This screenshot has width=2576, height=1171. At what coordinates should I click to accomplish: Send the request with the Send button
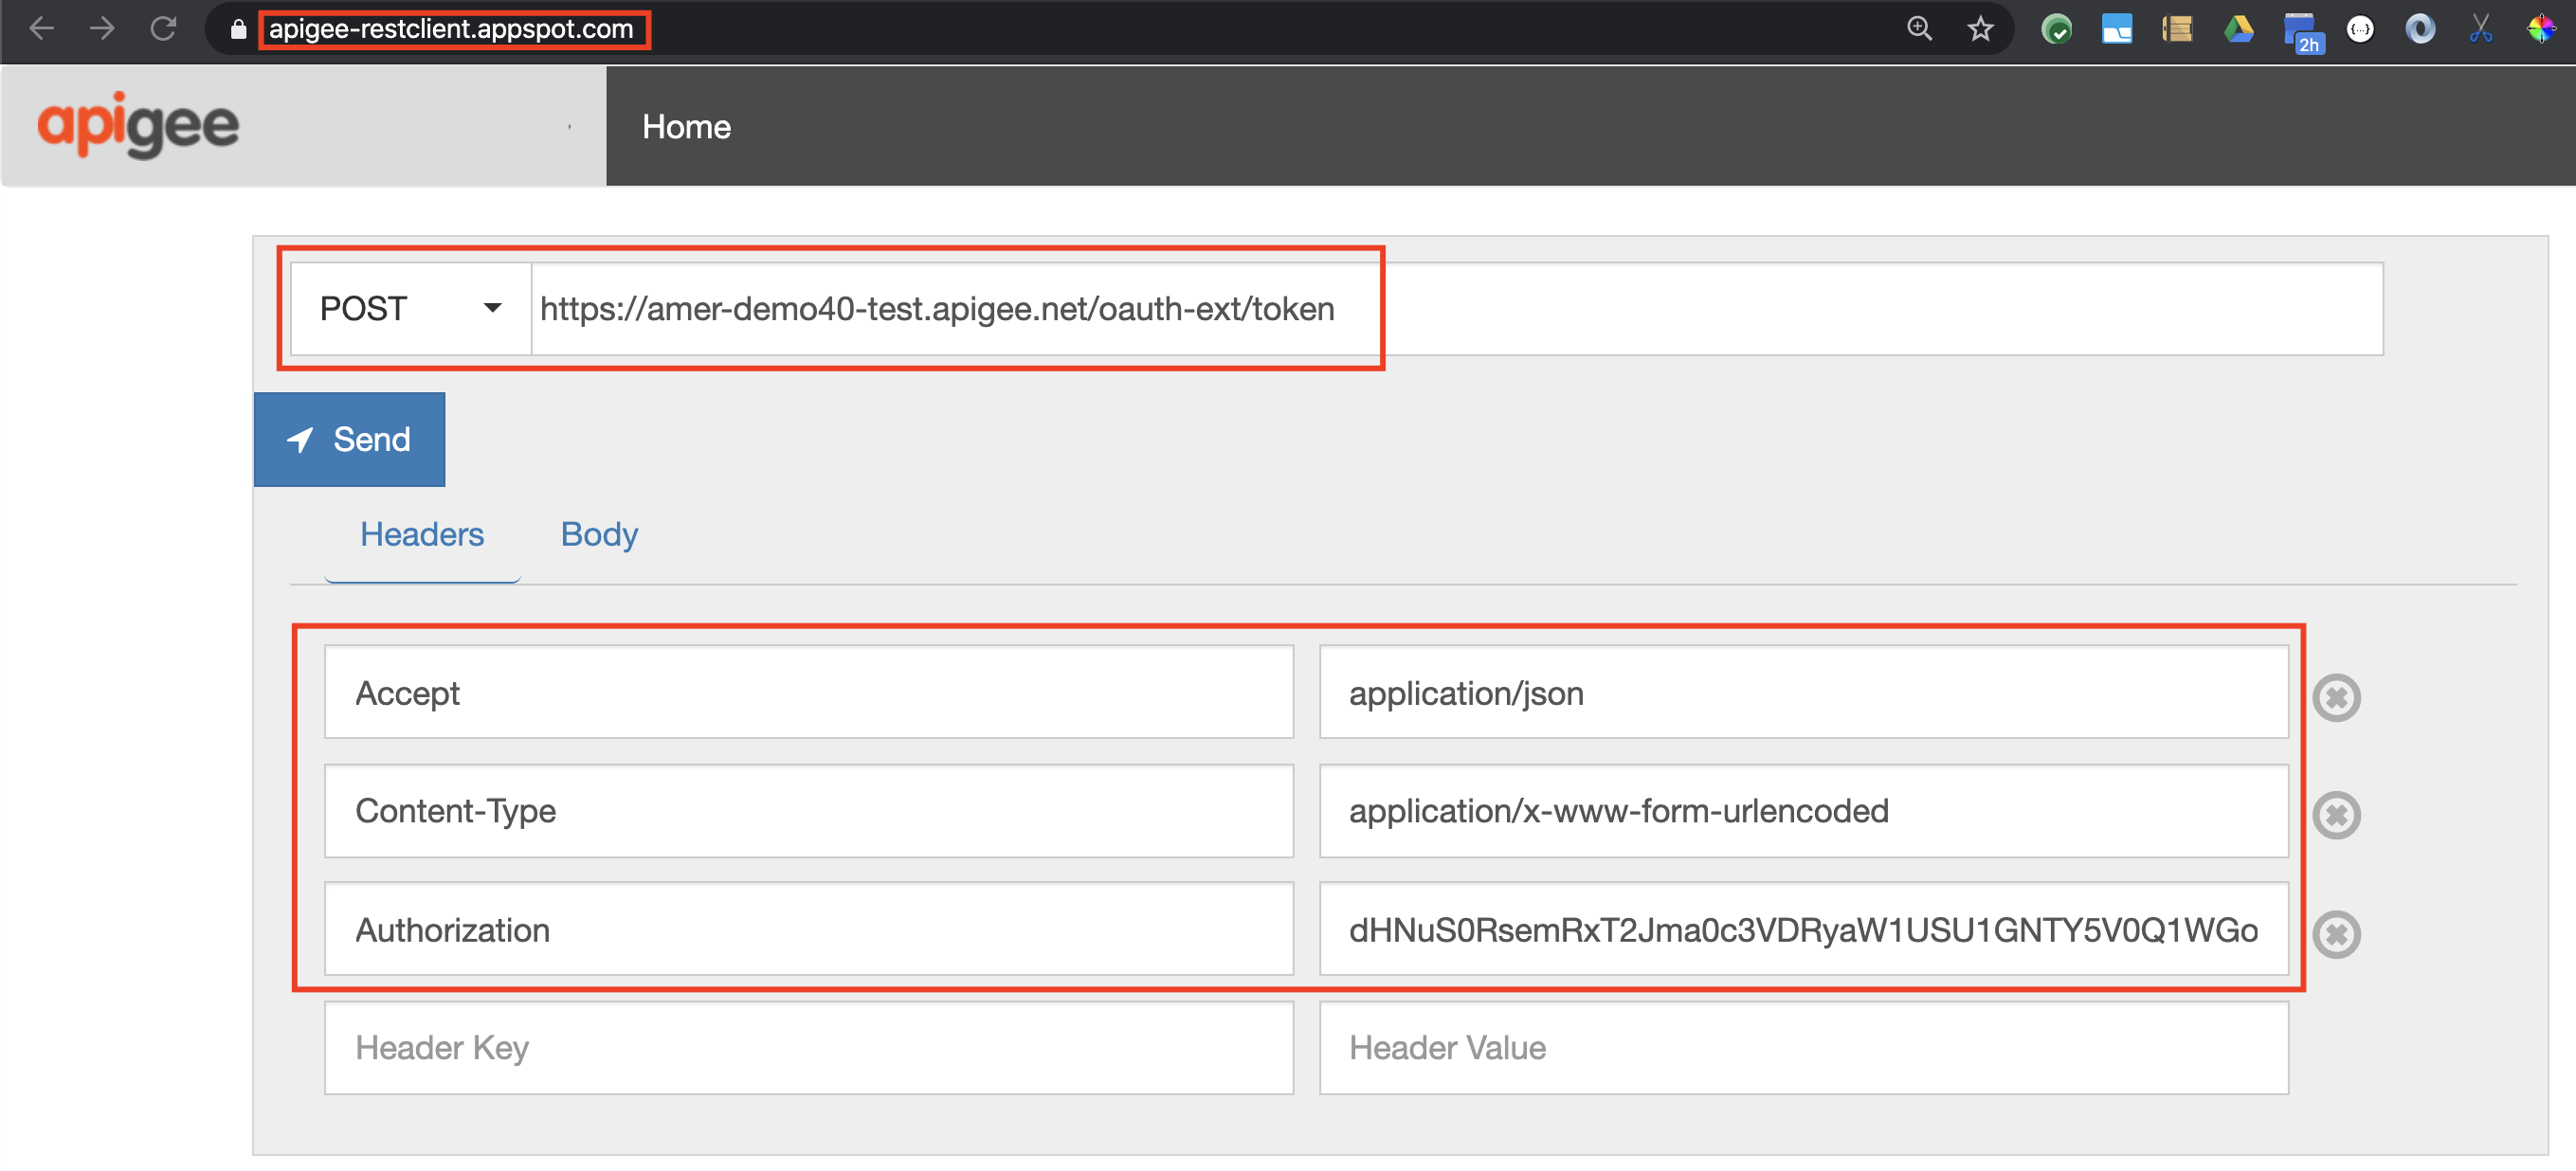click(x=349, y=439)
